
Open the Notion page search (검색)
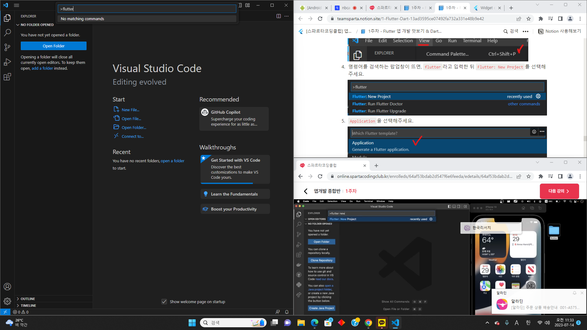point(511,31)
